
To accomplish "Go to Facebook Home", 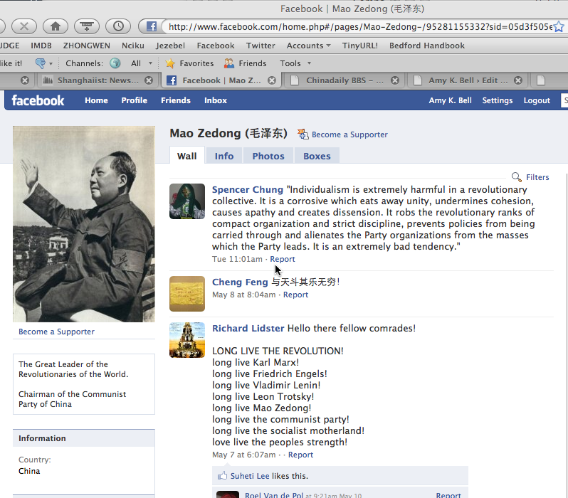I will tap(96, 100).
